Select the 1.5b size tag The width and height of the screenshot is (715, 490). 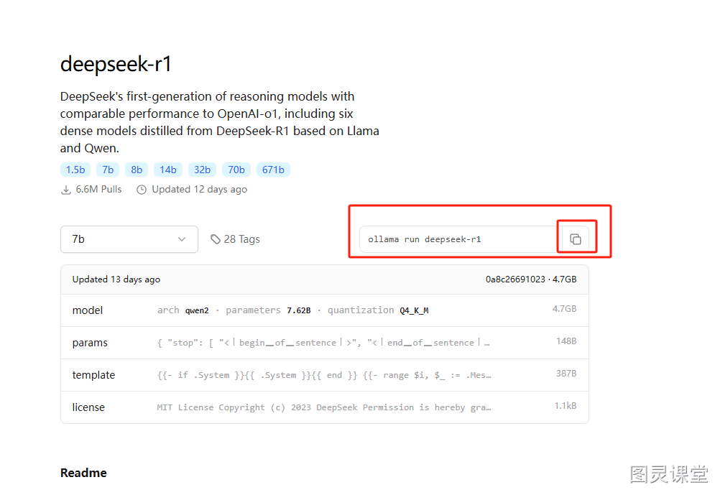[x=75, y=170]
